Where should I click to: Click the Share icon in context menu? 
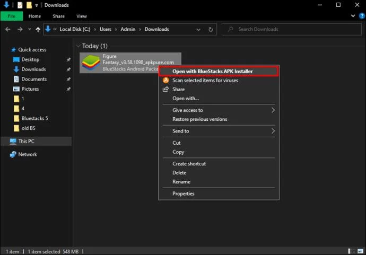point(165,90)
